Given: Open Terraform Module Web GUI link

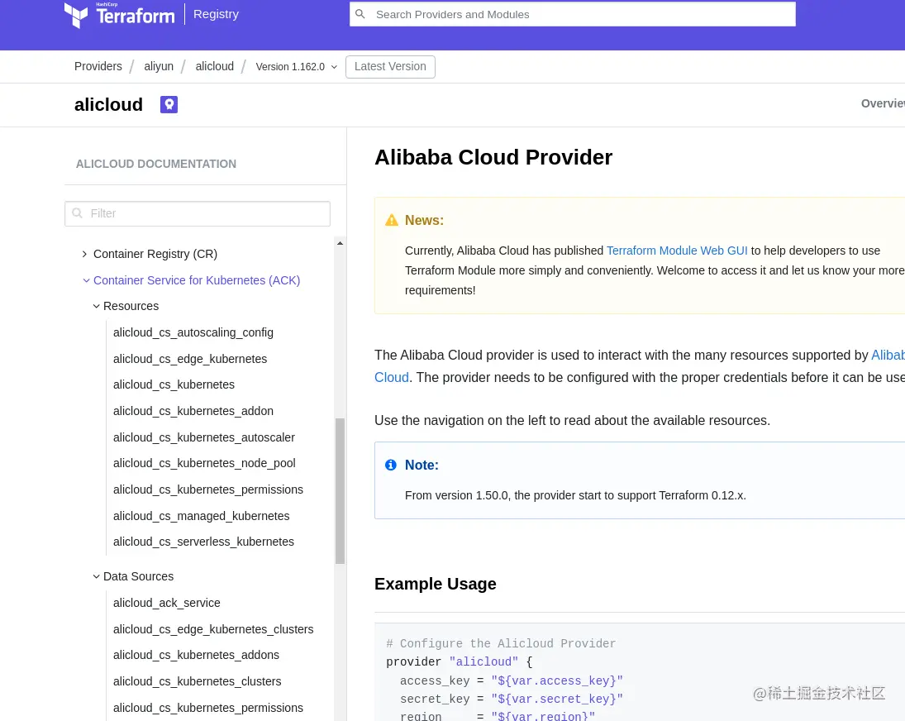Looking at the screenshot, I should point(676,251).
